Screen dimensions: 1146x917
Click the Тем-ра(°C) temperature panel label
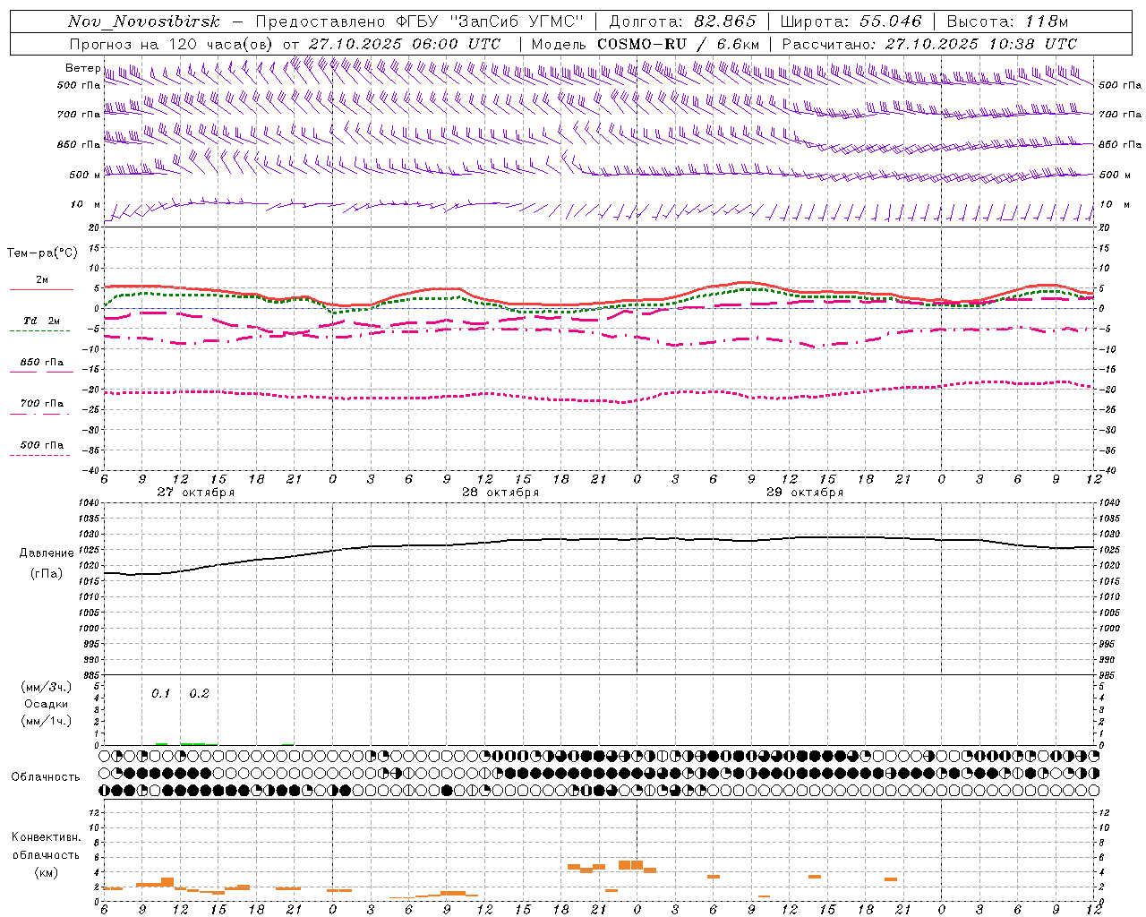point(43,253)
